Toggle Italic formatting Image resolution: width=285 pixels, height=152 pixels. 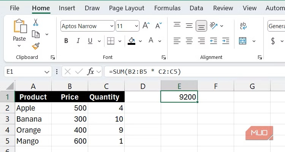78,41
